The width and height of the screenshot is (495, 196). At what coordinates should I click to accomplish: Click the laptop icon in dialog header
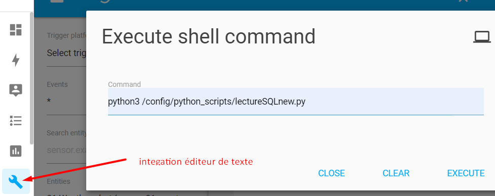pos(482,37)
